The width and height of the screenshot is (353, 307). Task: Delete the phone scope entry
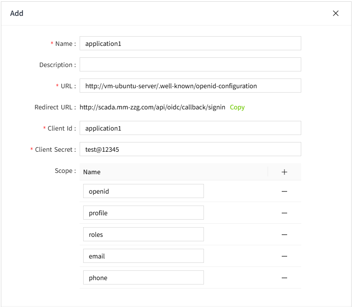pyautogui.click(x=284, y=278)
